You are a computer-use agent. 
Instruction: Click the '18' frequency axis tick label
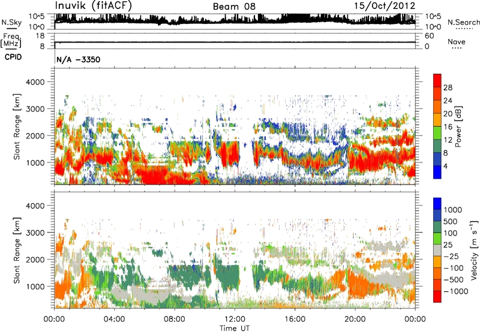pyautogui.click(x=40, y=36)
